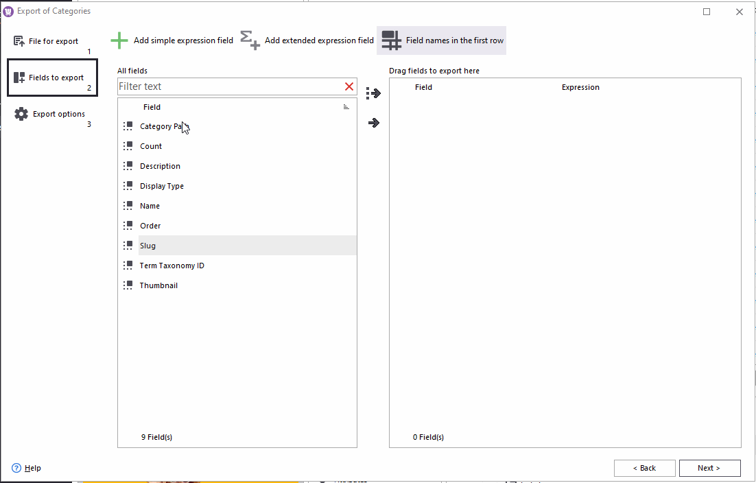
Task: Select the Slug field
Action: (x=147, y=245)
